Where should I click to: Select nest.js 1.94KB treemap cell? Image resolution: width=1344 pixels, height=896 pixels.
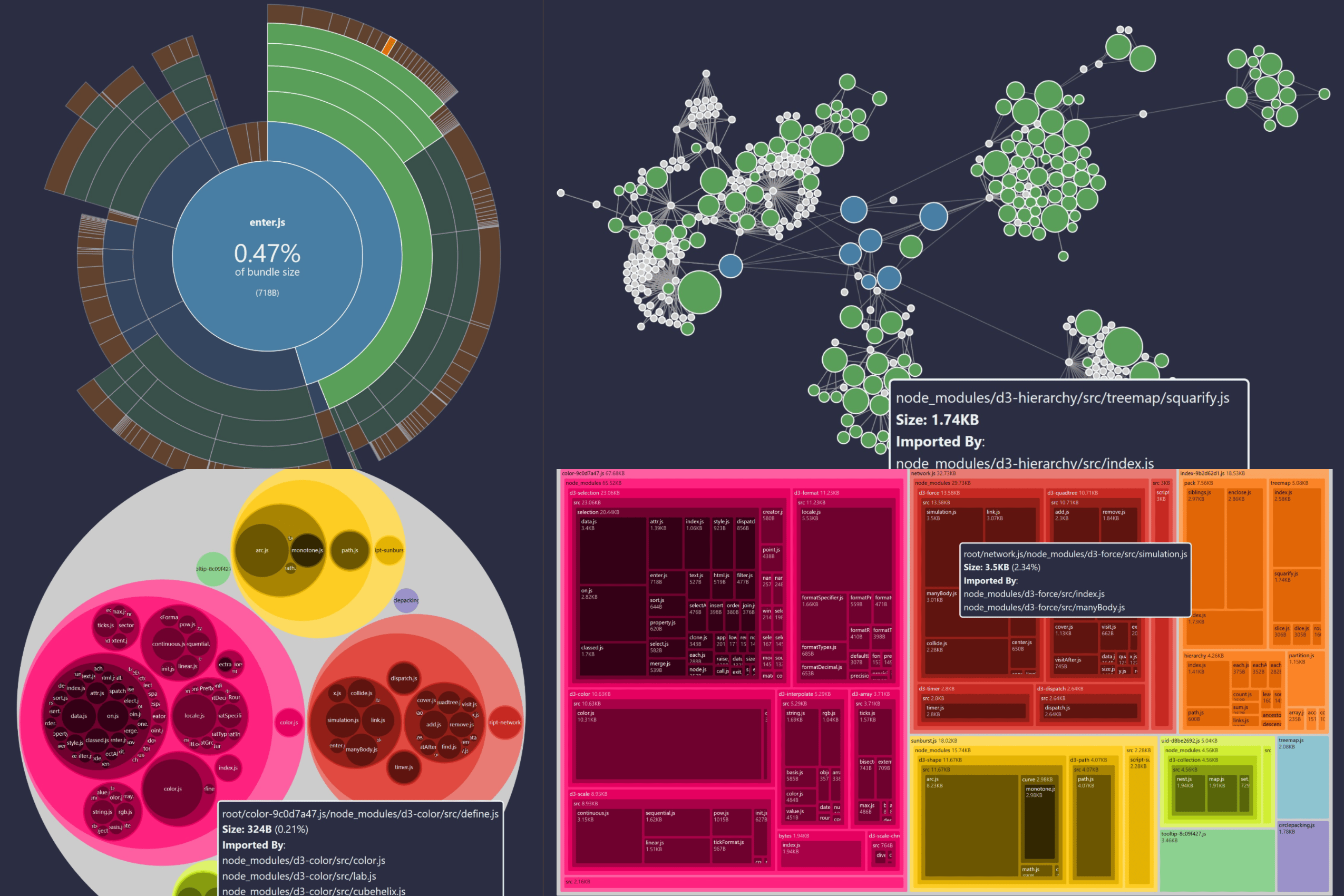click(1190, 793)
